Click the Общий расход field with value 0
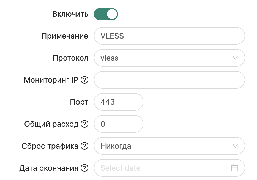 click(118, 124)
